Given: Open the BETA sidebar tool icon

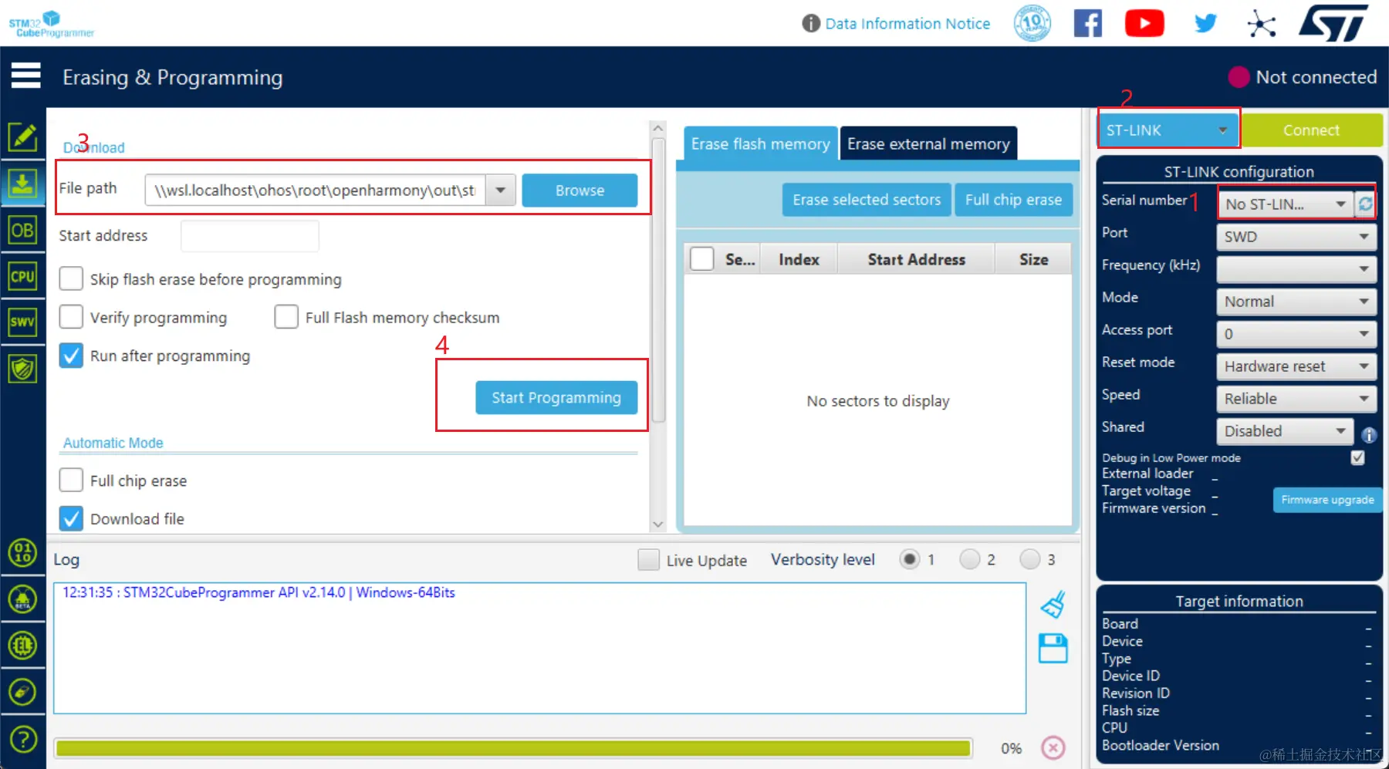Looking at the screenshot, I should coord(22,599).
